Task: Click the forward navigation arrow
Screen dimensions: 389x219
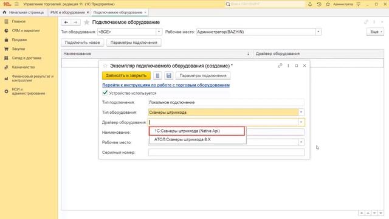Action: point(75,23)
